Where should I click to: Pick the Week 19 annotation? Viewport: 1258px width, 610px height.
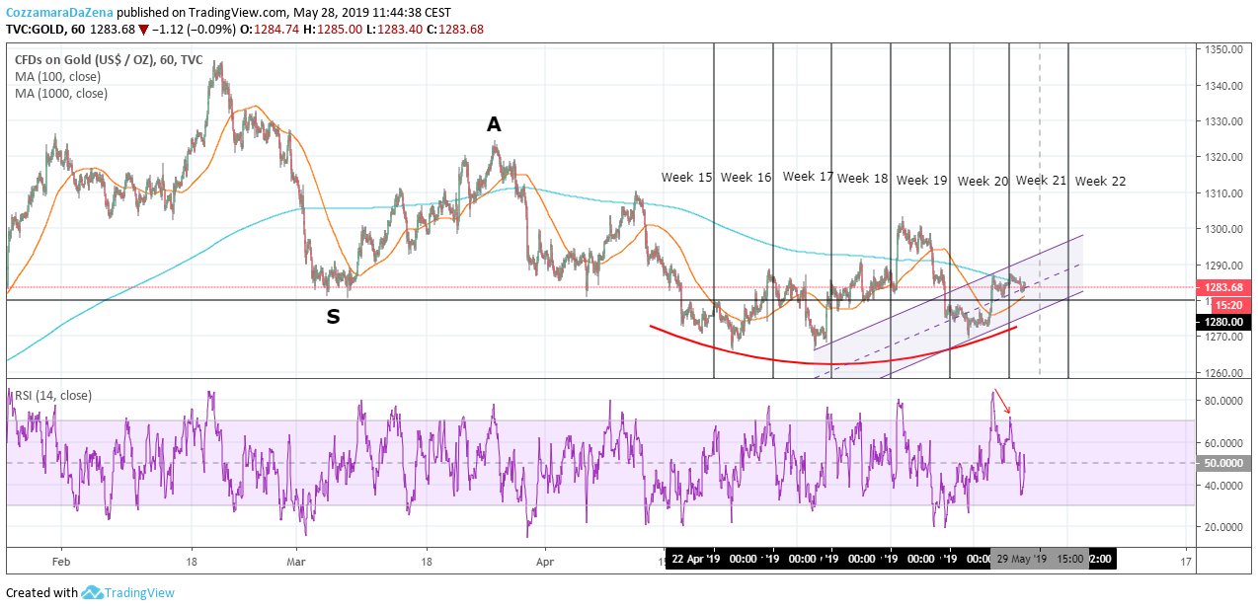coord(921,181)
